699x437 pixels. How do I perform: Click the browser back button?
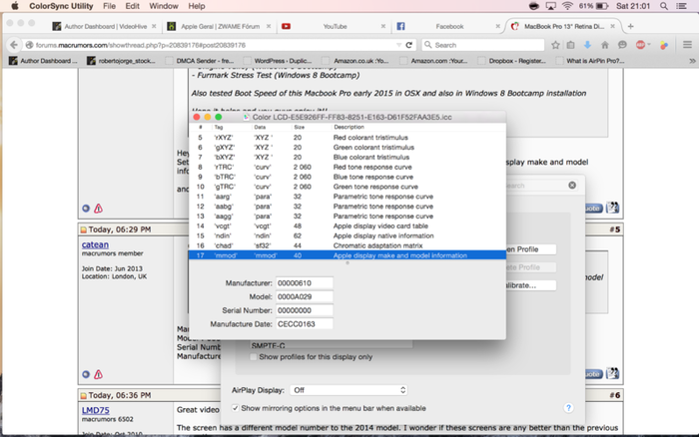click(14, 45)
